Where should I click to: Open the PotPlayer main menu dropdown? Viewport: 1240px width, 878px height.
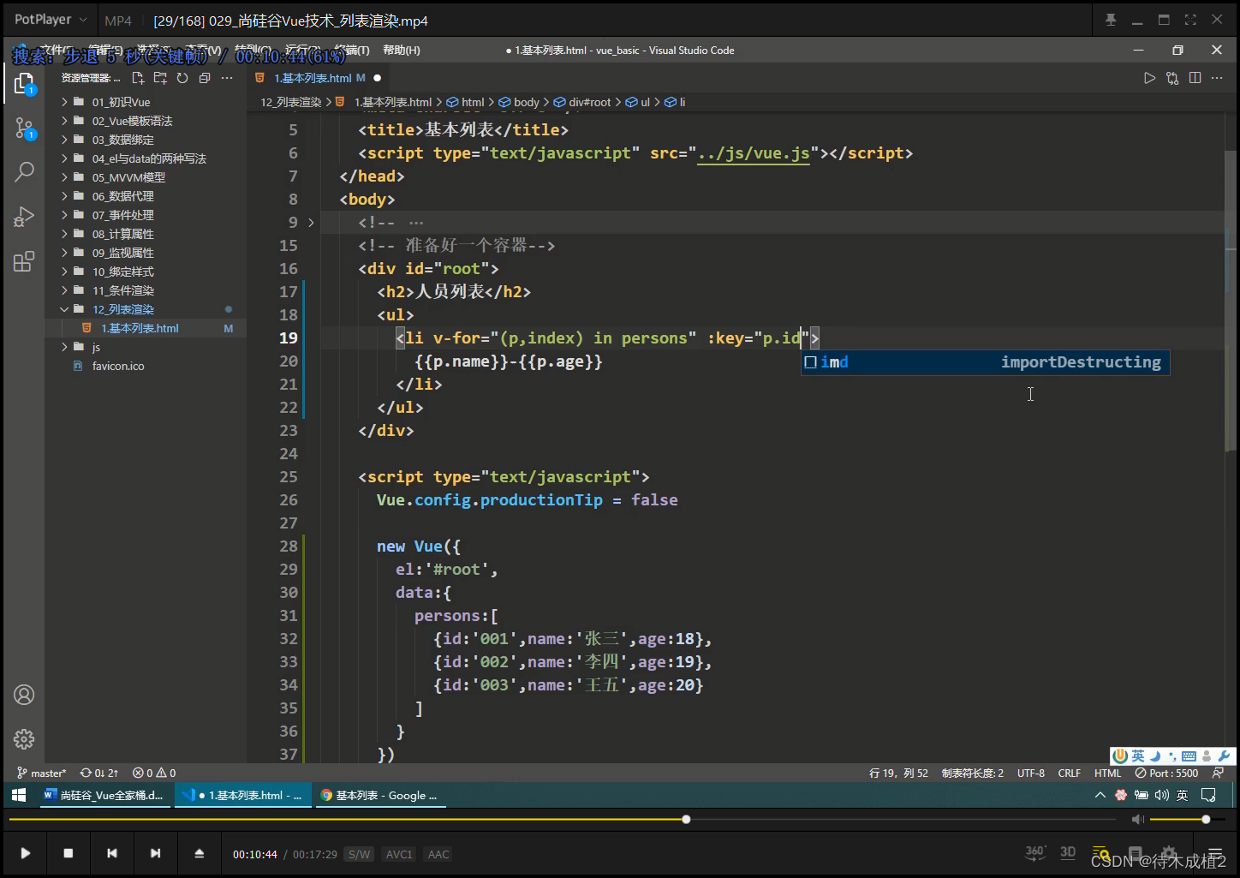[51, 19]
